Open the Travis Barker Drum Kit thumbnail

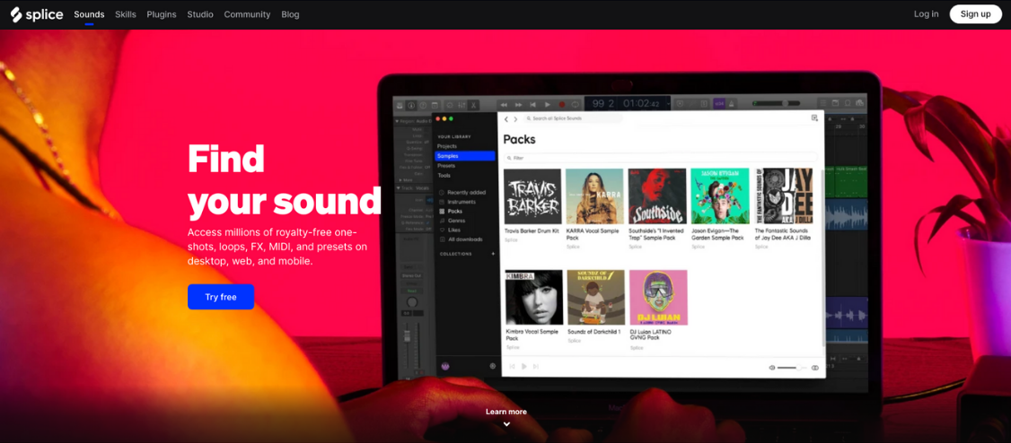point(532,196)
